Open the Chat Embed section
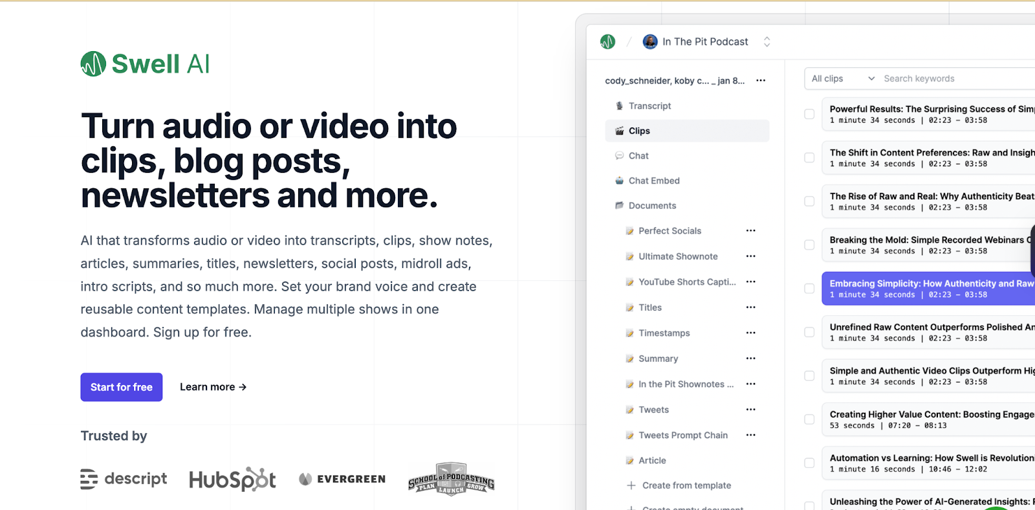Screen dimensions: 1035x510 687,181
